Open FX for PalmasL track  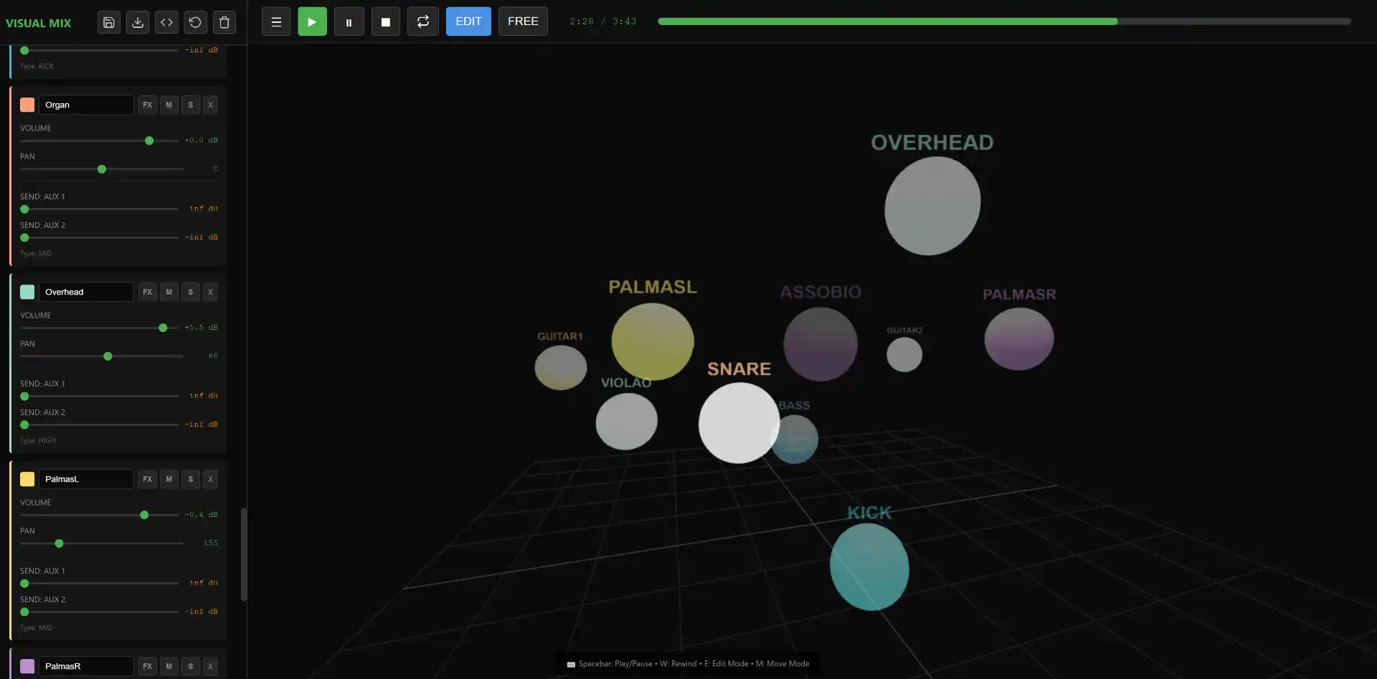point(147,479)
